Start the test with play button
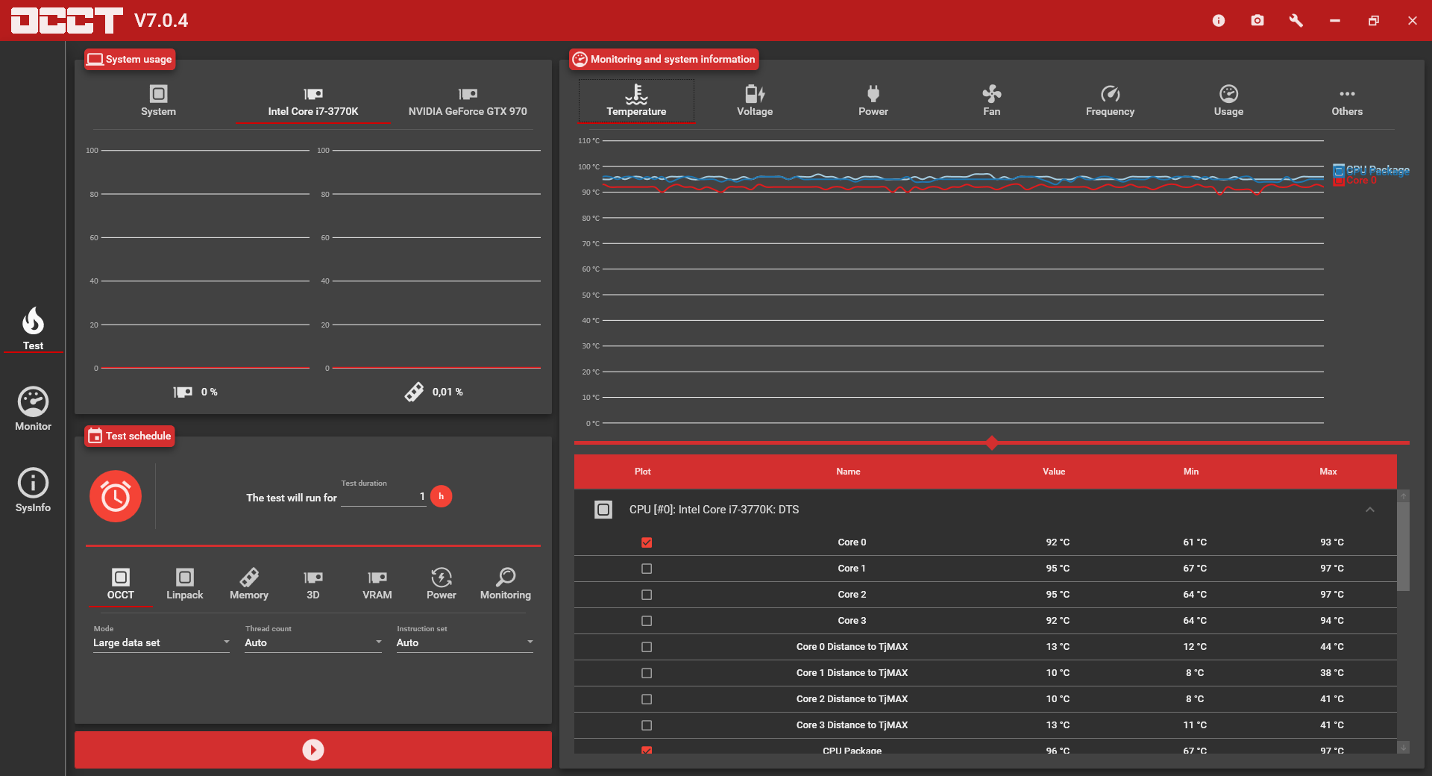The image size is (1432, 776). 313,750
